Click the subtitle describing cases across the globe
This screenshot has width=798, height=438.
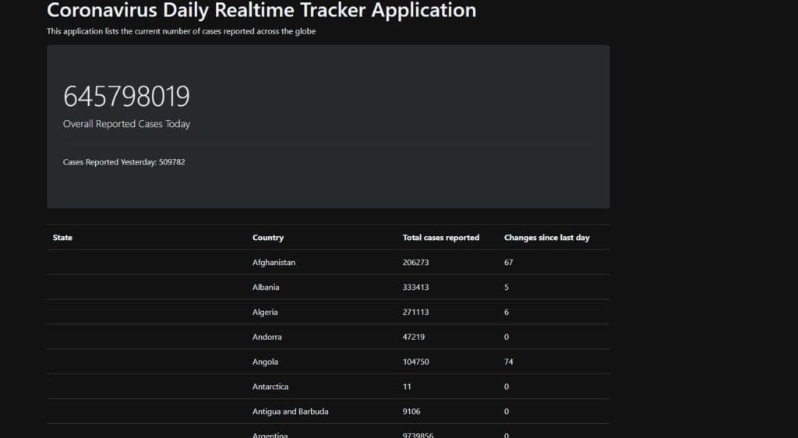click(181, 31)
